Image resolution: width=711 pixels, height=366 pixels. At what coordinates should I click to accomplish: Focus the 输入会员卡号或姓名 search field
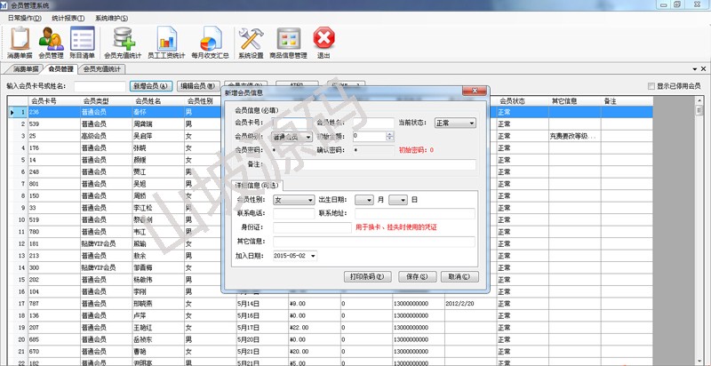pos(100,86)
